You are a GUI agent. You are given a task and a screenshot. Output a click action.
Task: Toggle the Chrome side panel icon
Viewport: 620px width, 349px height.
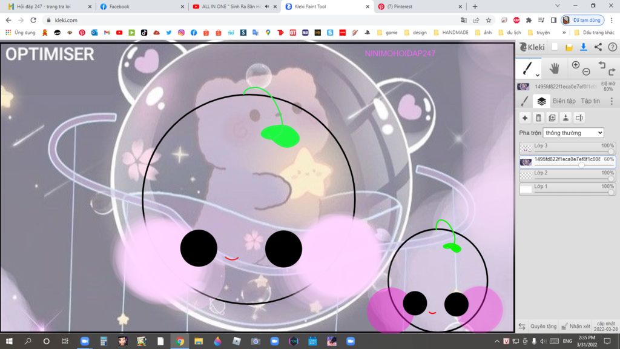(553, 20)
